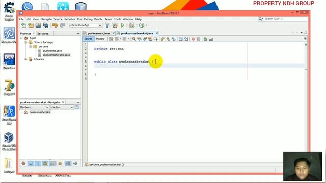The width and height of the screenshot is (326, 183).
Task: Select puskesmas.java in Projects tree
Action: 52,51
